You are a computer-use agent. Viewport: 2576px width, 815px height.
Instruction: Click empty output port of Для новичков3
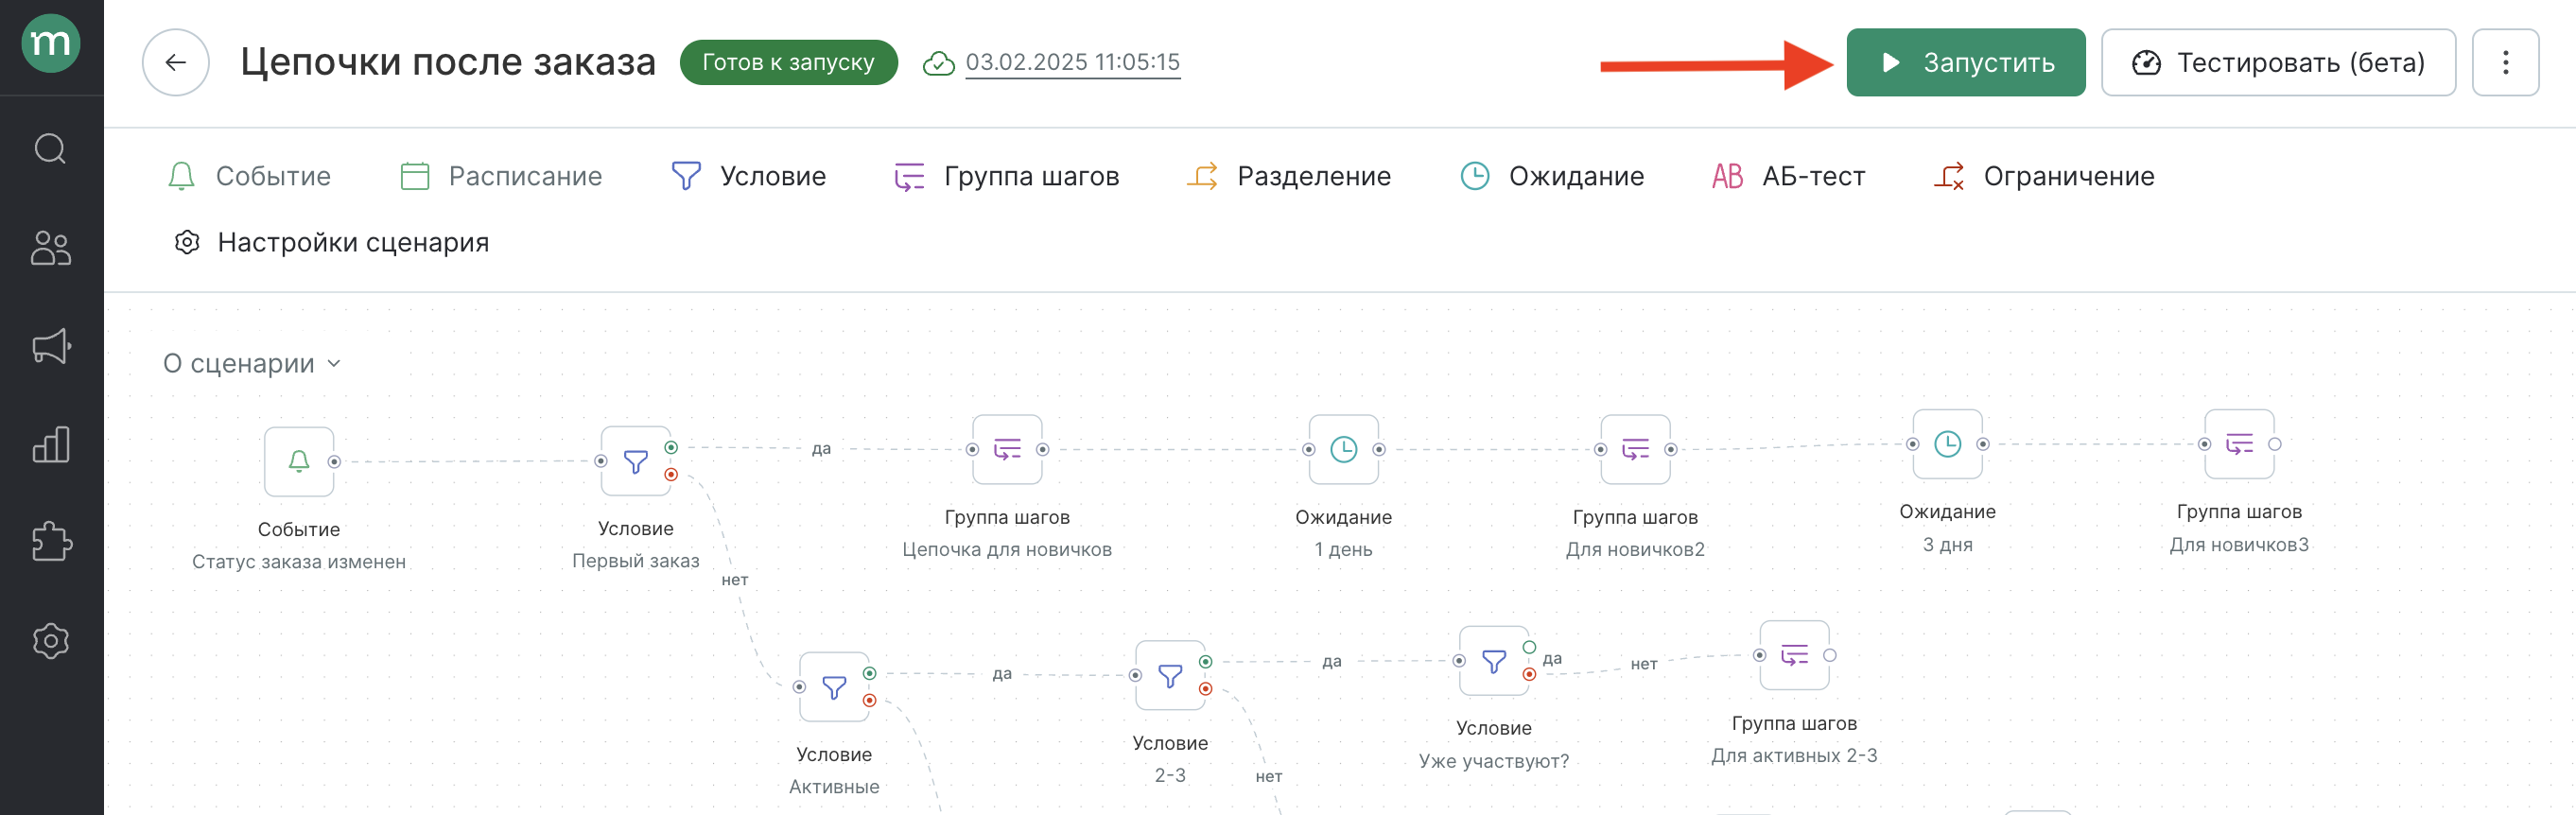pos(2274,444)
